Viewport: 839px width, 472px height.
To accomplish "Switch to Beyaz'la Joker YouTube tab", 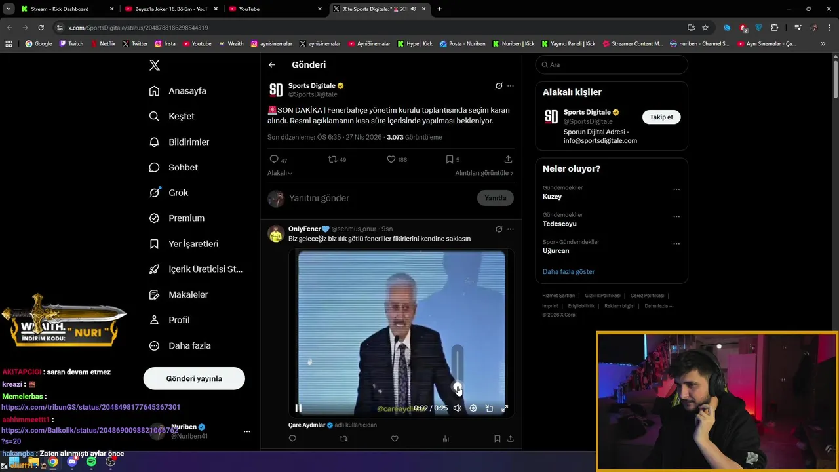I will click(170, 9).
